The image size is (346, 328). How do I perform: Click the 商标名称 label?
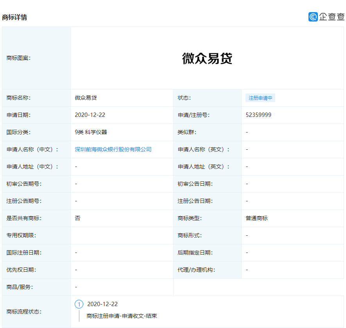(x=18, y=98)
